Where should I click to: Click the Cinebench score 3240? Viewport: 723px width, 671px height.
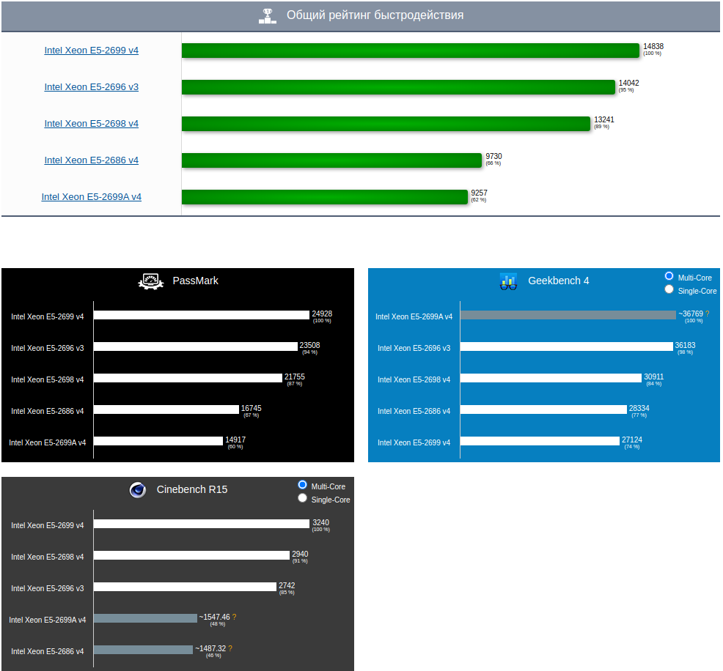pos(321,522)
